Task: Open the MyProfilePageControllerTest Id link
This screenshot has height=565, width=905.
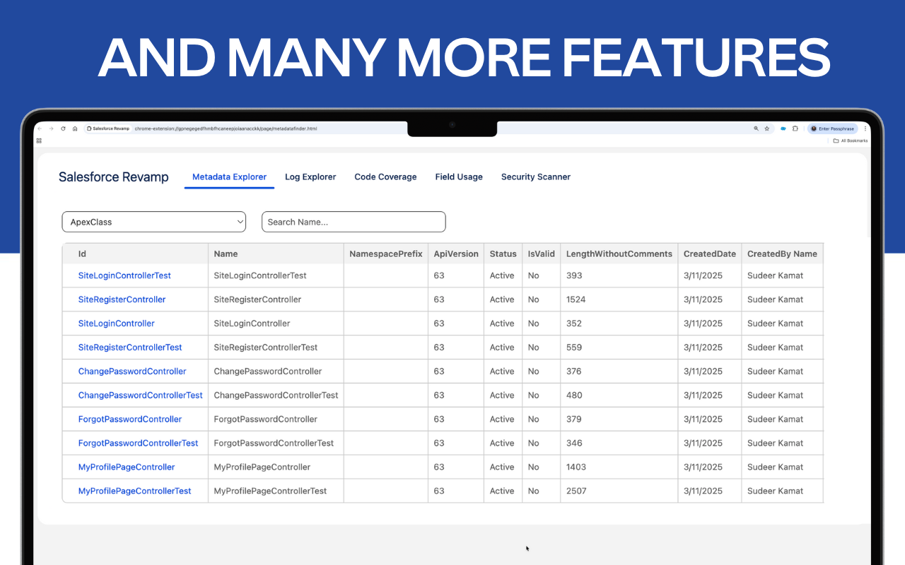Action: coord(135,492)
